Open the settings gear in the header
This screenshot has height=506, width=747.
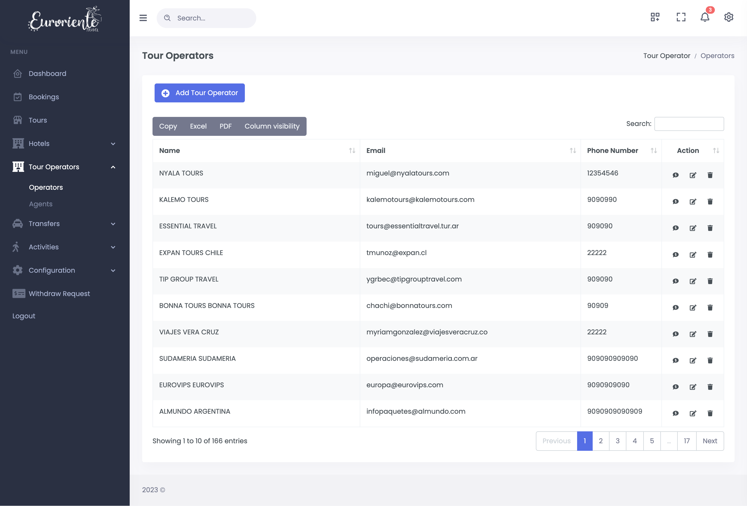[x=729, y=17]
